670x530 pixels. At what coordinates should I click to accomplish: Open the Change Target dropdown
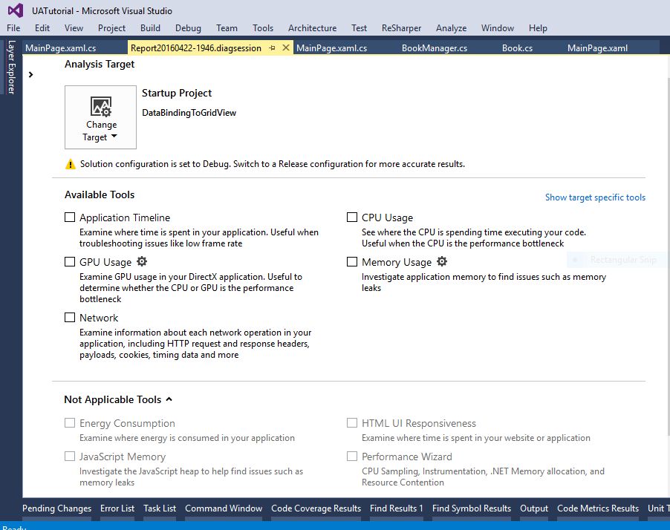[101, 131]
